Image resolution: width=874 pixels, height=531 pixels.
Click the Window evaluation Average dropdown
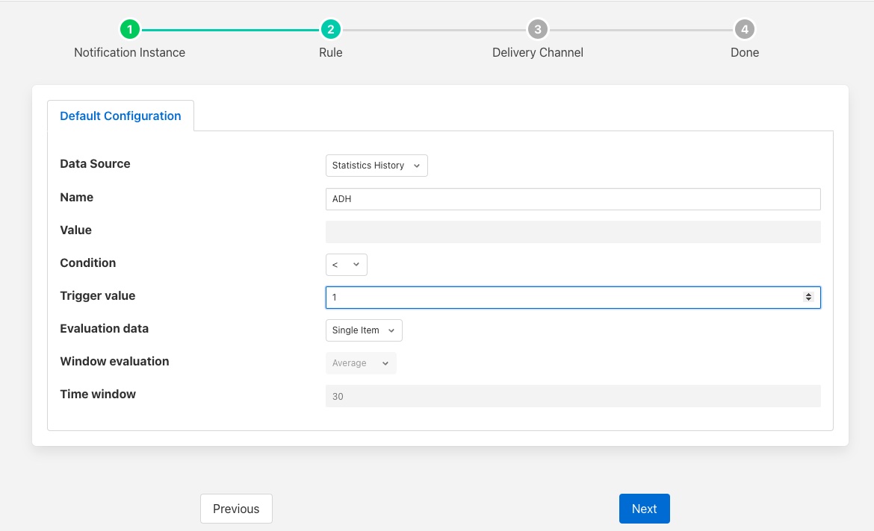click(x=361, y=363)
